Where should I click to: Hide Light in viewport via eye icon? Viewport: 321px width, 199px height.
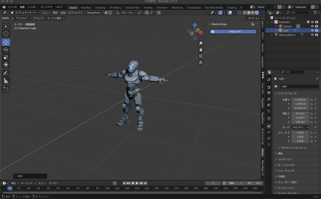pos(312,30)
